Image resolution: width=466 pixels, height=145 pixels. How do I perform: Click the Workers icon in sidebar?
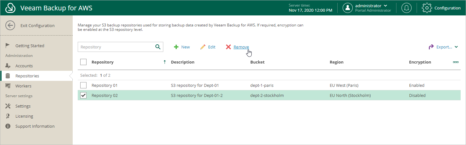click(x=8, y=86)
